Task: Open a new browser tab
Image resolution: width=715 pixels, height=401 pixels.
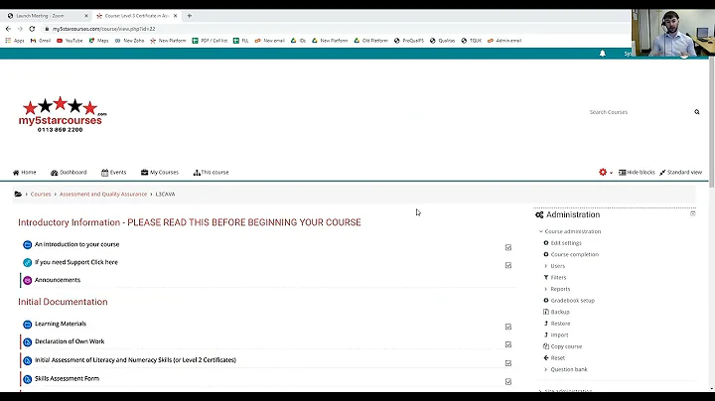Action: (x=190, y=16)
